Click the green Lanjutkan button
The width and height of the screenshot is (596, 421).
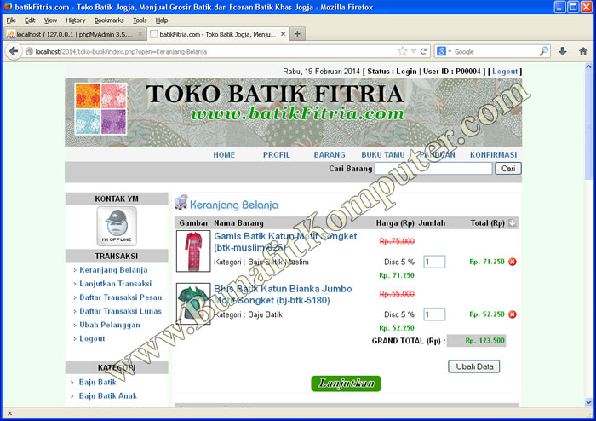(x=347, y=384)
